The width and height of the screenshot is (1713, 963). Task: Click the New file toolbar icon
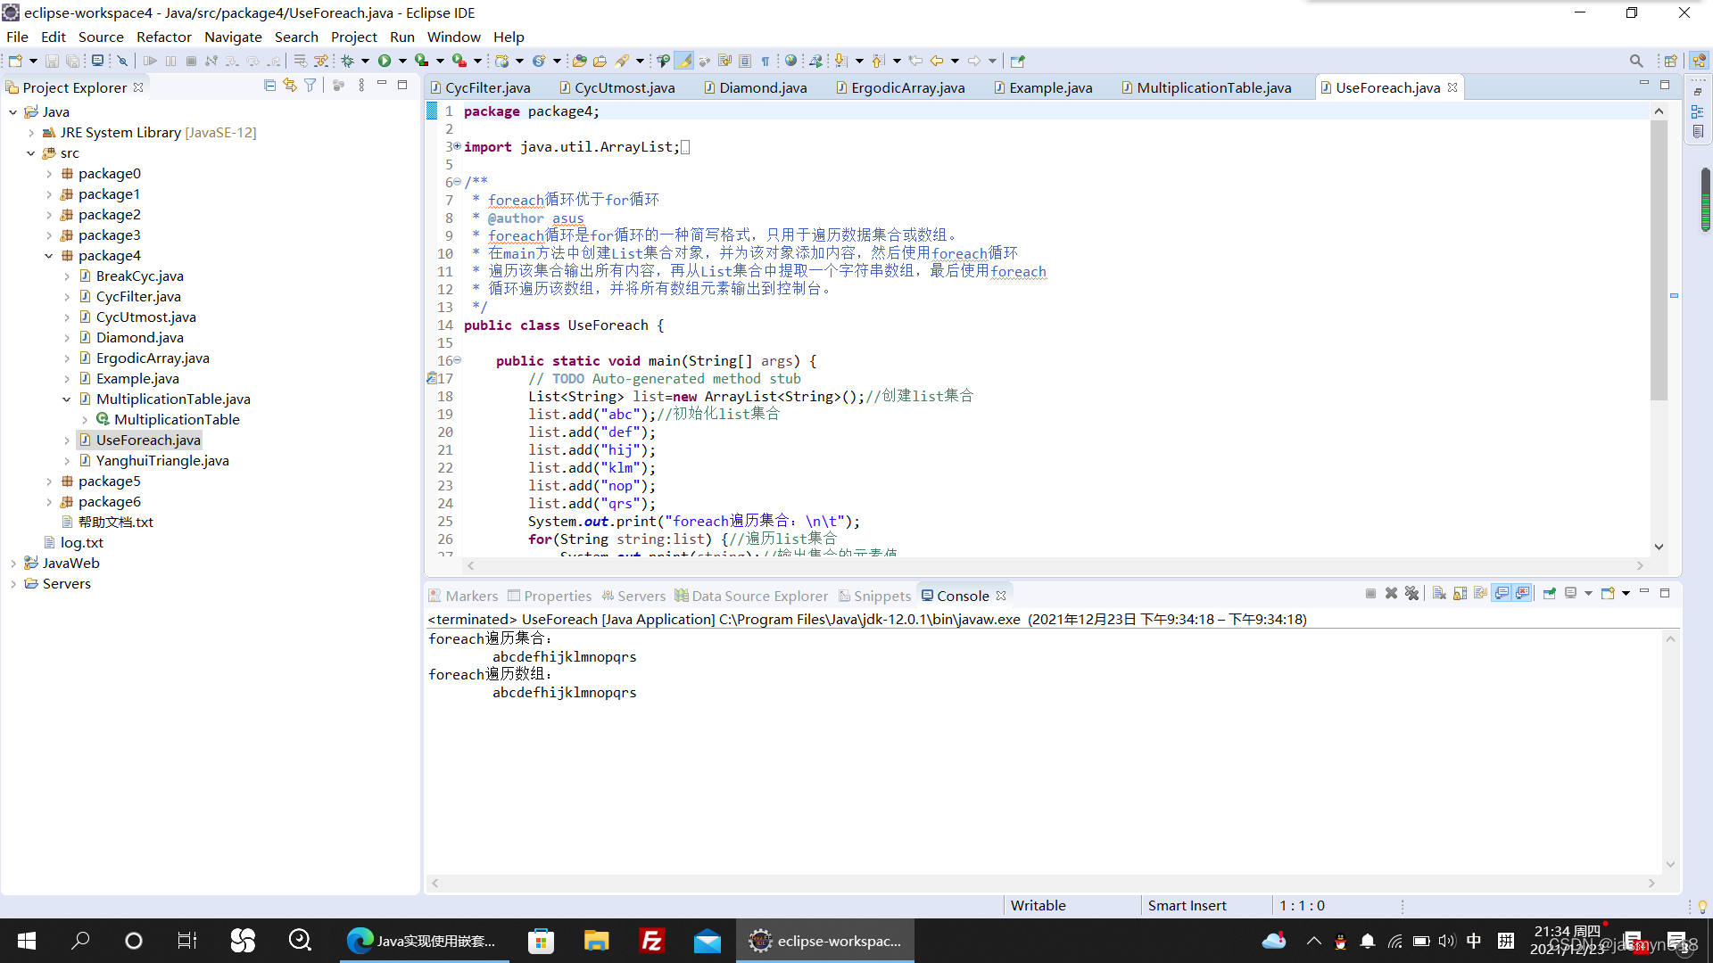point(15,61)
